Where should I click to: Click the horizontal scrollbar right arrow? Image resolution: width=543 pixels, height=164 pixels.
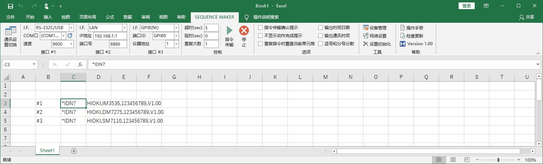coord(533,151)
